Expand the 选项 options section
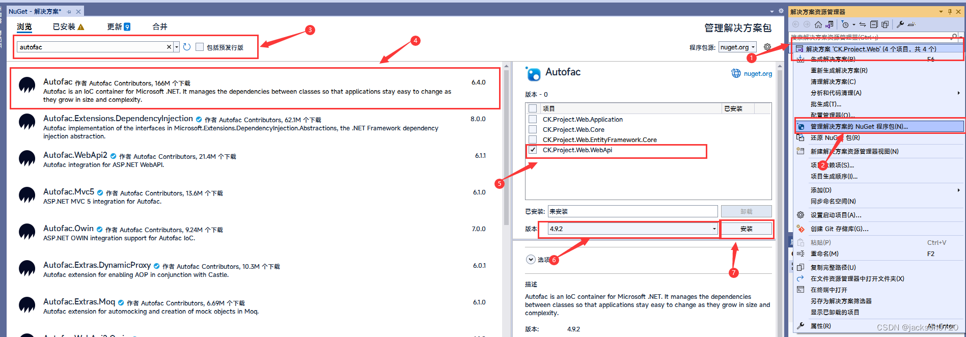This screenshot has height=337, width=966. point(531,260)
